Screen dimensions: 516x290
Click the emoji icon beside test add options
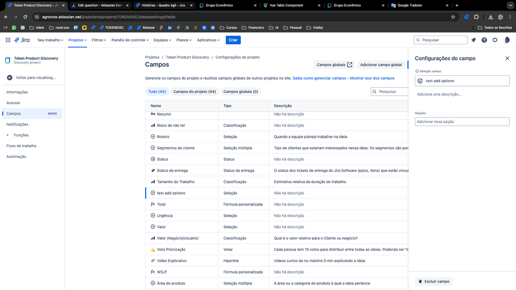coord(420,81)
